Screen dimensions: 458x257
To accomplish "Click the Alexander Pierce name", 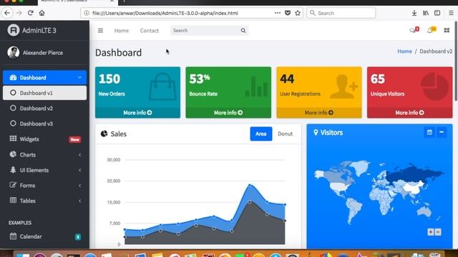I will click(43, 53).
